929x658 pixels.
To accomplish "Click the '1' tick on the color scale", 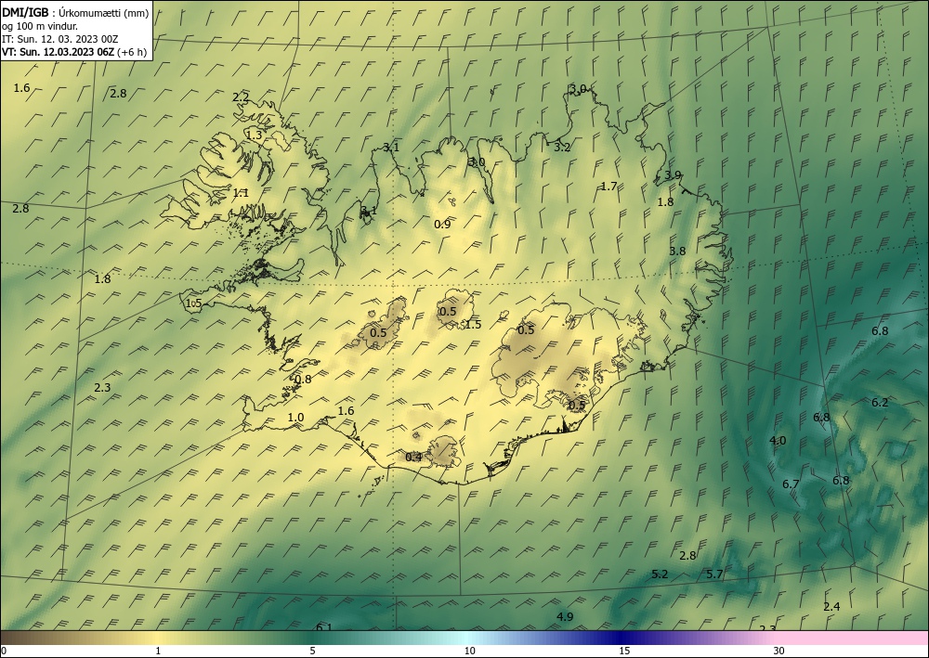I will pyautogui.click(x=158, y=651).
